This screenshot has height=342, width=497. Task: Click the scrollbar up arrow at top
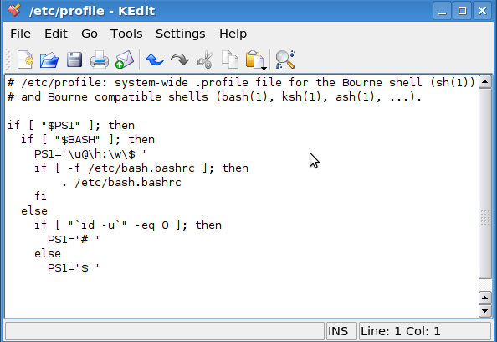(x=485, y=82)
